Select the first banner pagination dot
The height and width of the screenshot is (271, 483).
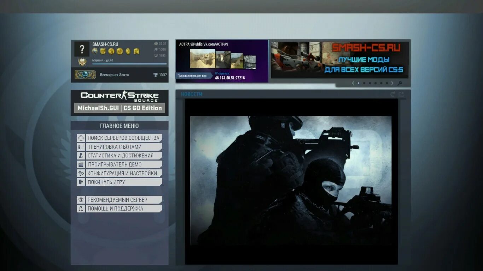click(x=359, y=83)
